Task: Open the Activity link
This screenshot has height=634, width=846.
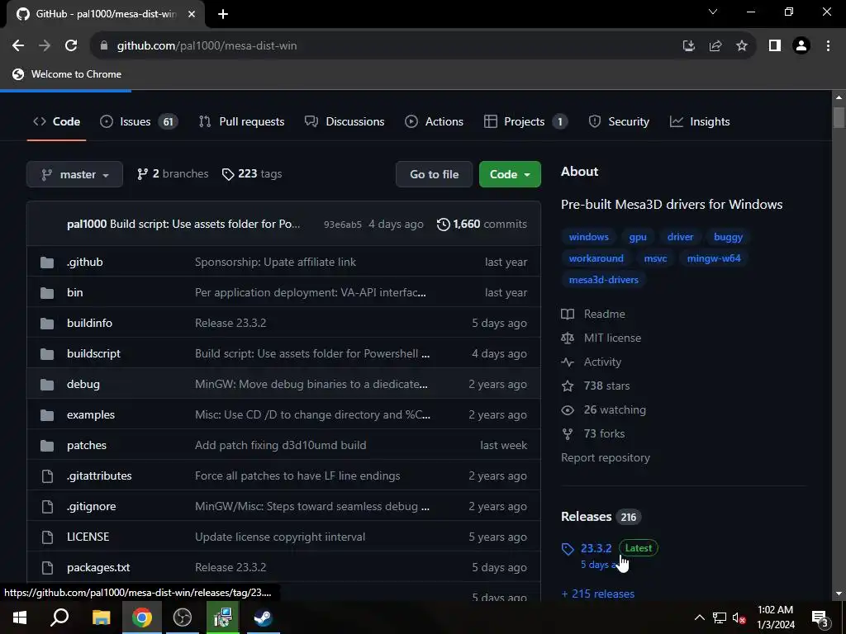Action: pyautogui.click(x=592, y=362)
